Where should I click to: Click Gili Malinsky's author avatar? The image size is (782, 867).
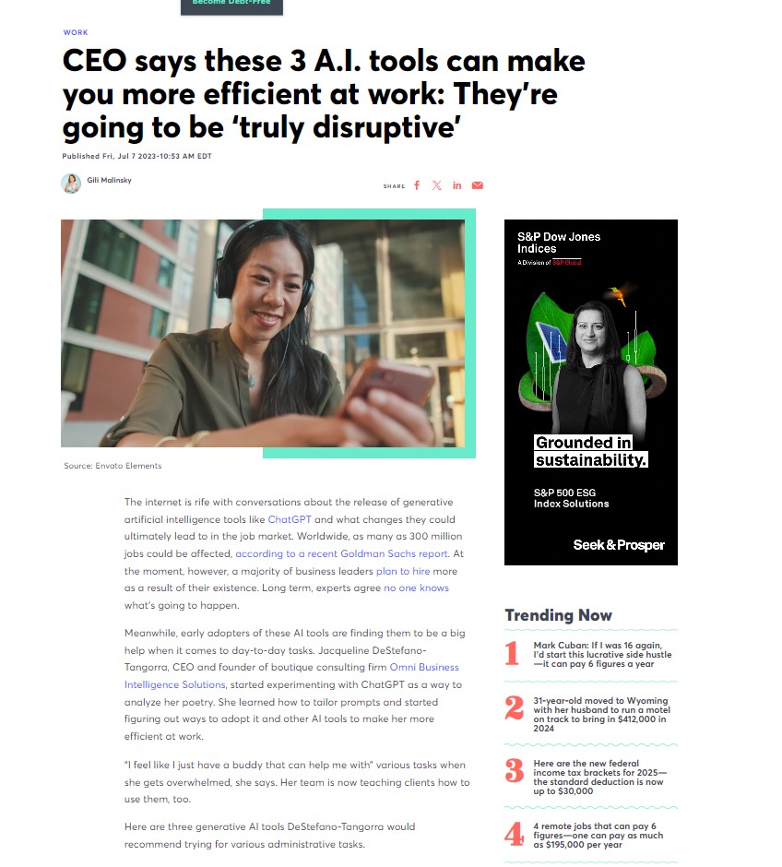pos(71,183)
